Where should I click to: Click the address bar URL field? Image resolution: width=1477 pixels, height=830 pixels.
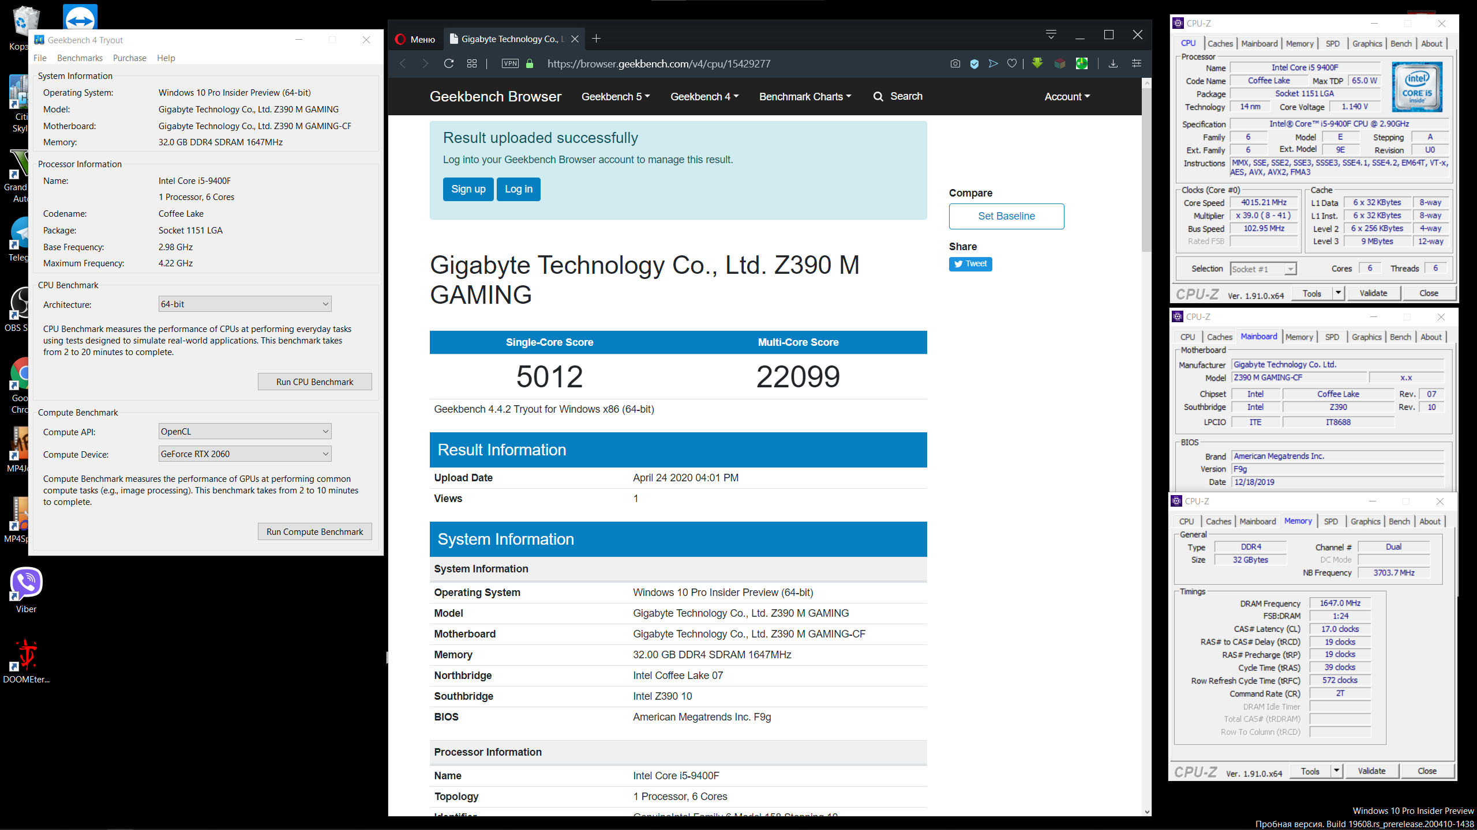(659, 64)
